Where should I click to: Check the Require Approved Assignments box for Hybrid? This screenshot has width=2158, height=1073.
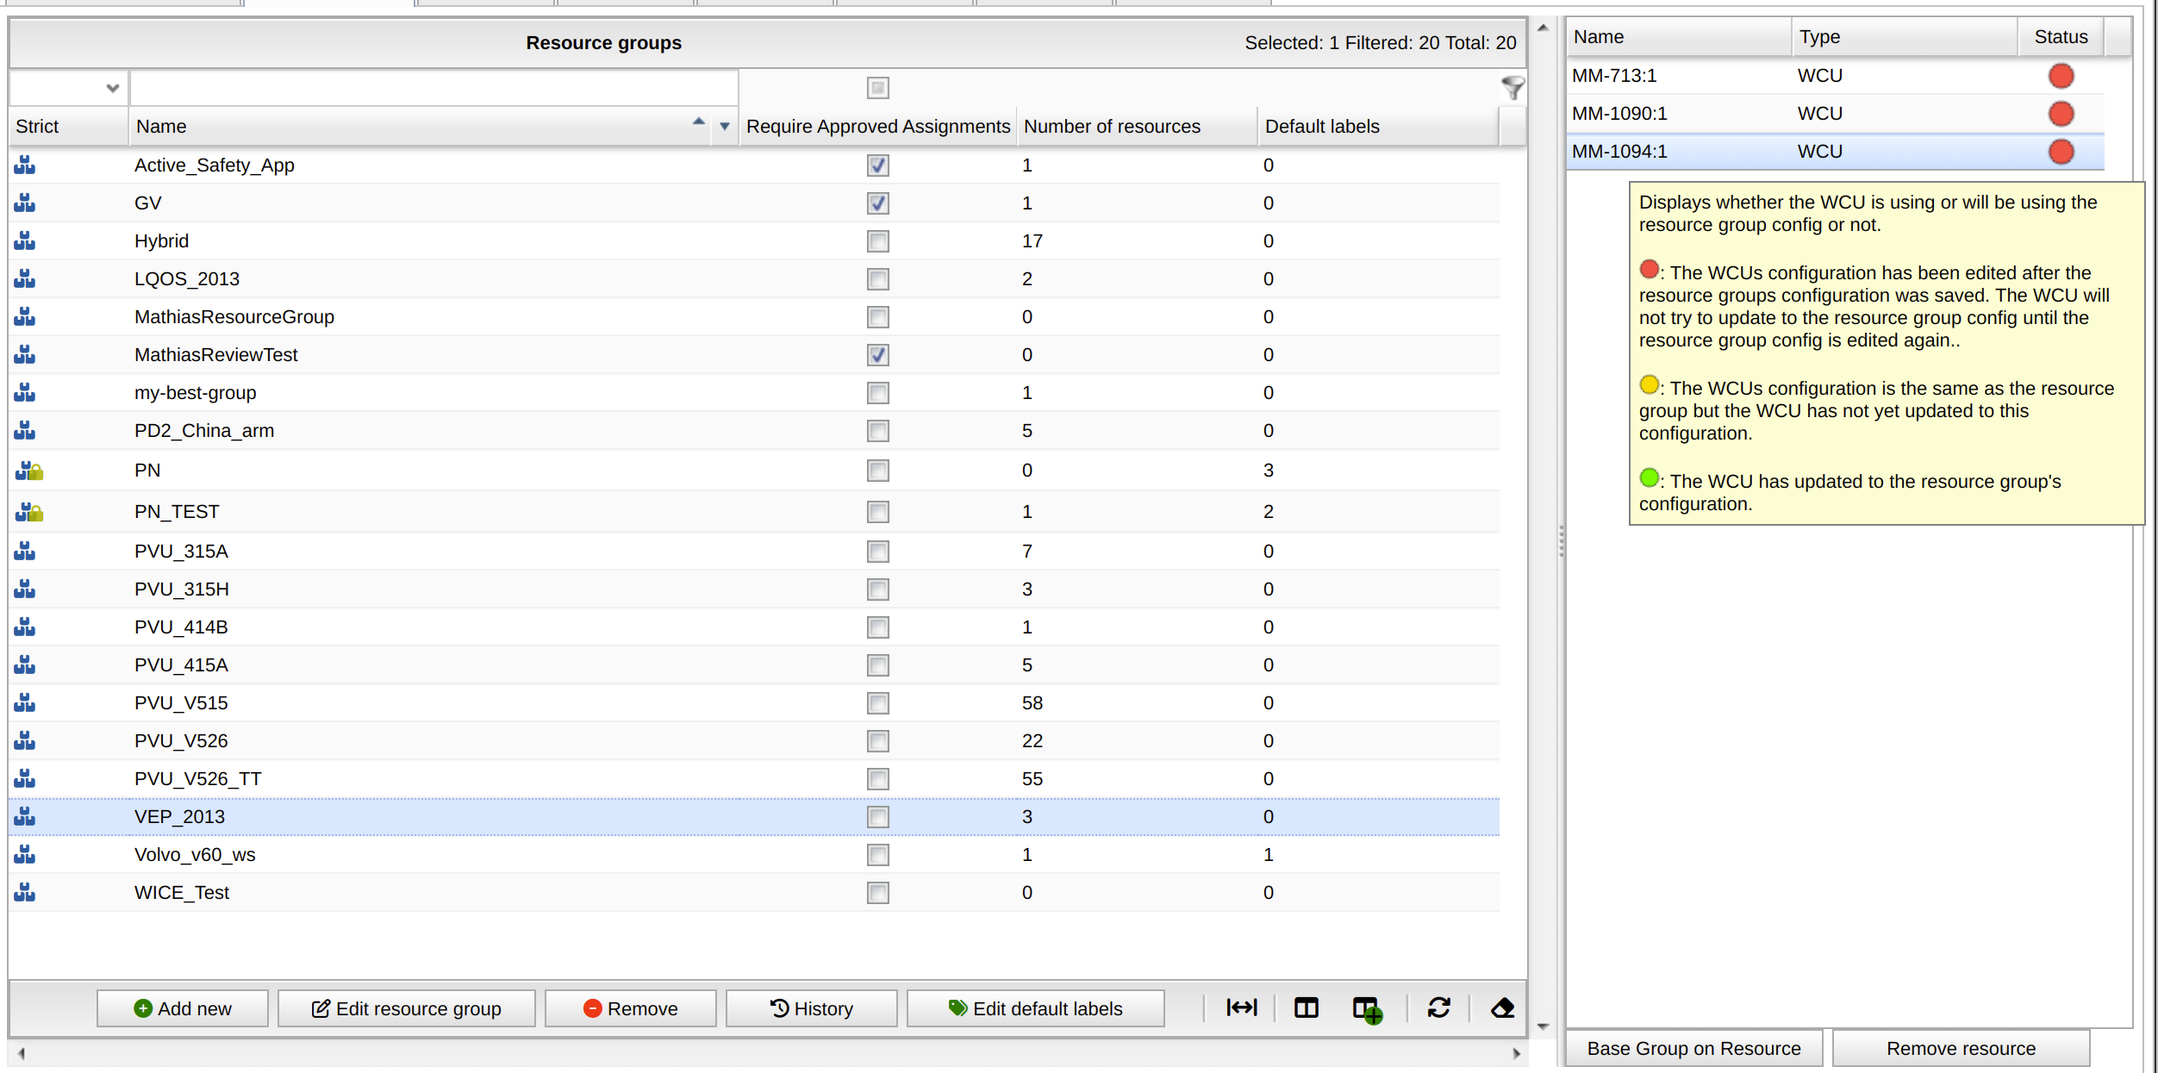[877, 241]
